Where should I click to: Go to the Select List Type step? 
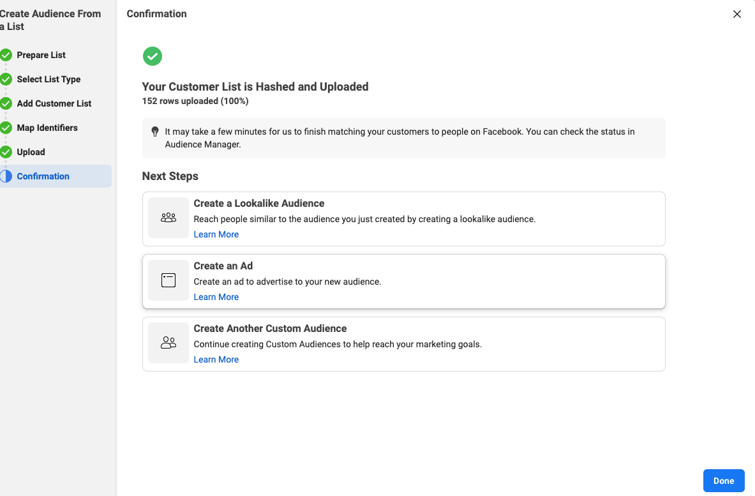(x=49, y=79)
